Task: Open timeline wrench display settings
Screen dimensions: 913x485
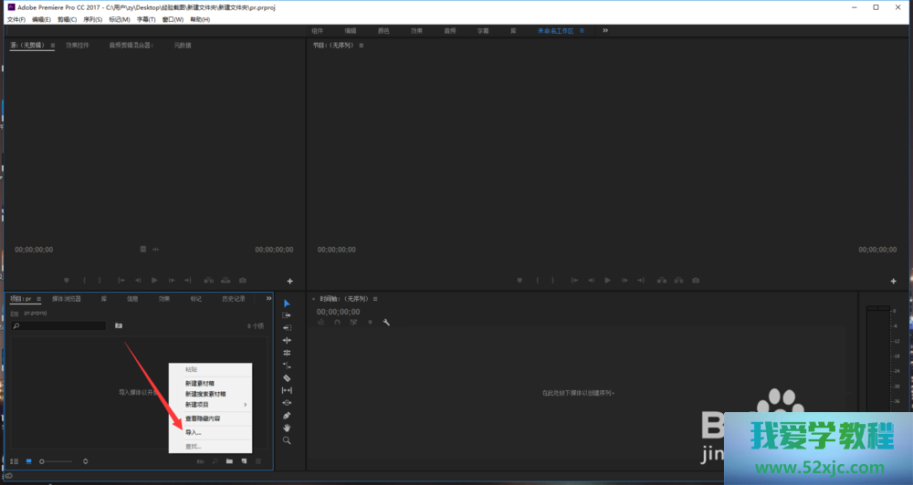Action: (x=386, y=322)
